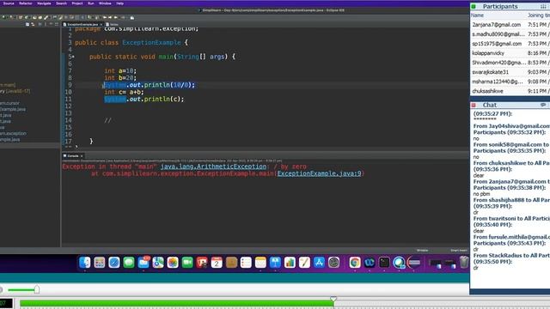Open the Search menu
The height and width of the screenshot is (309, 550).
(61, 3)
